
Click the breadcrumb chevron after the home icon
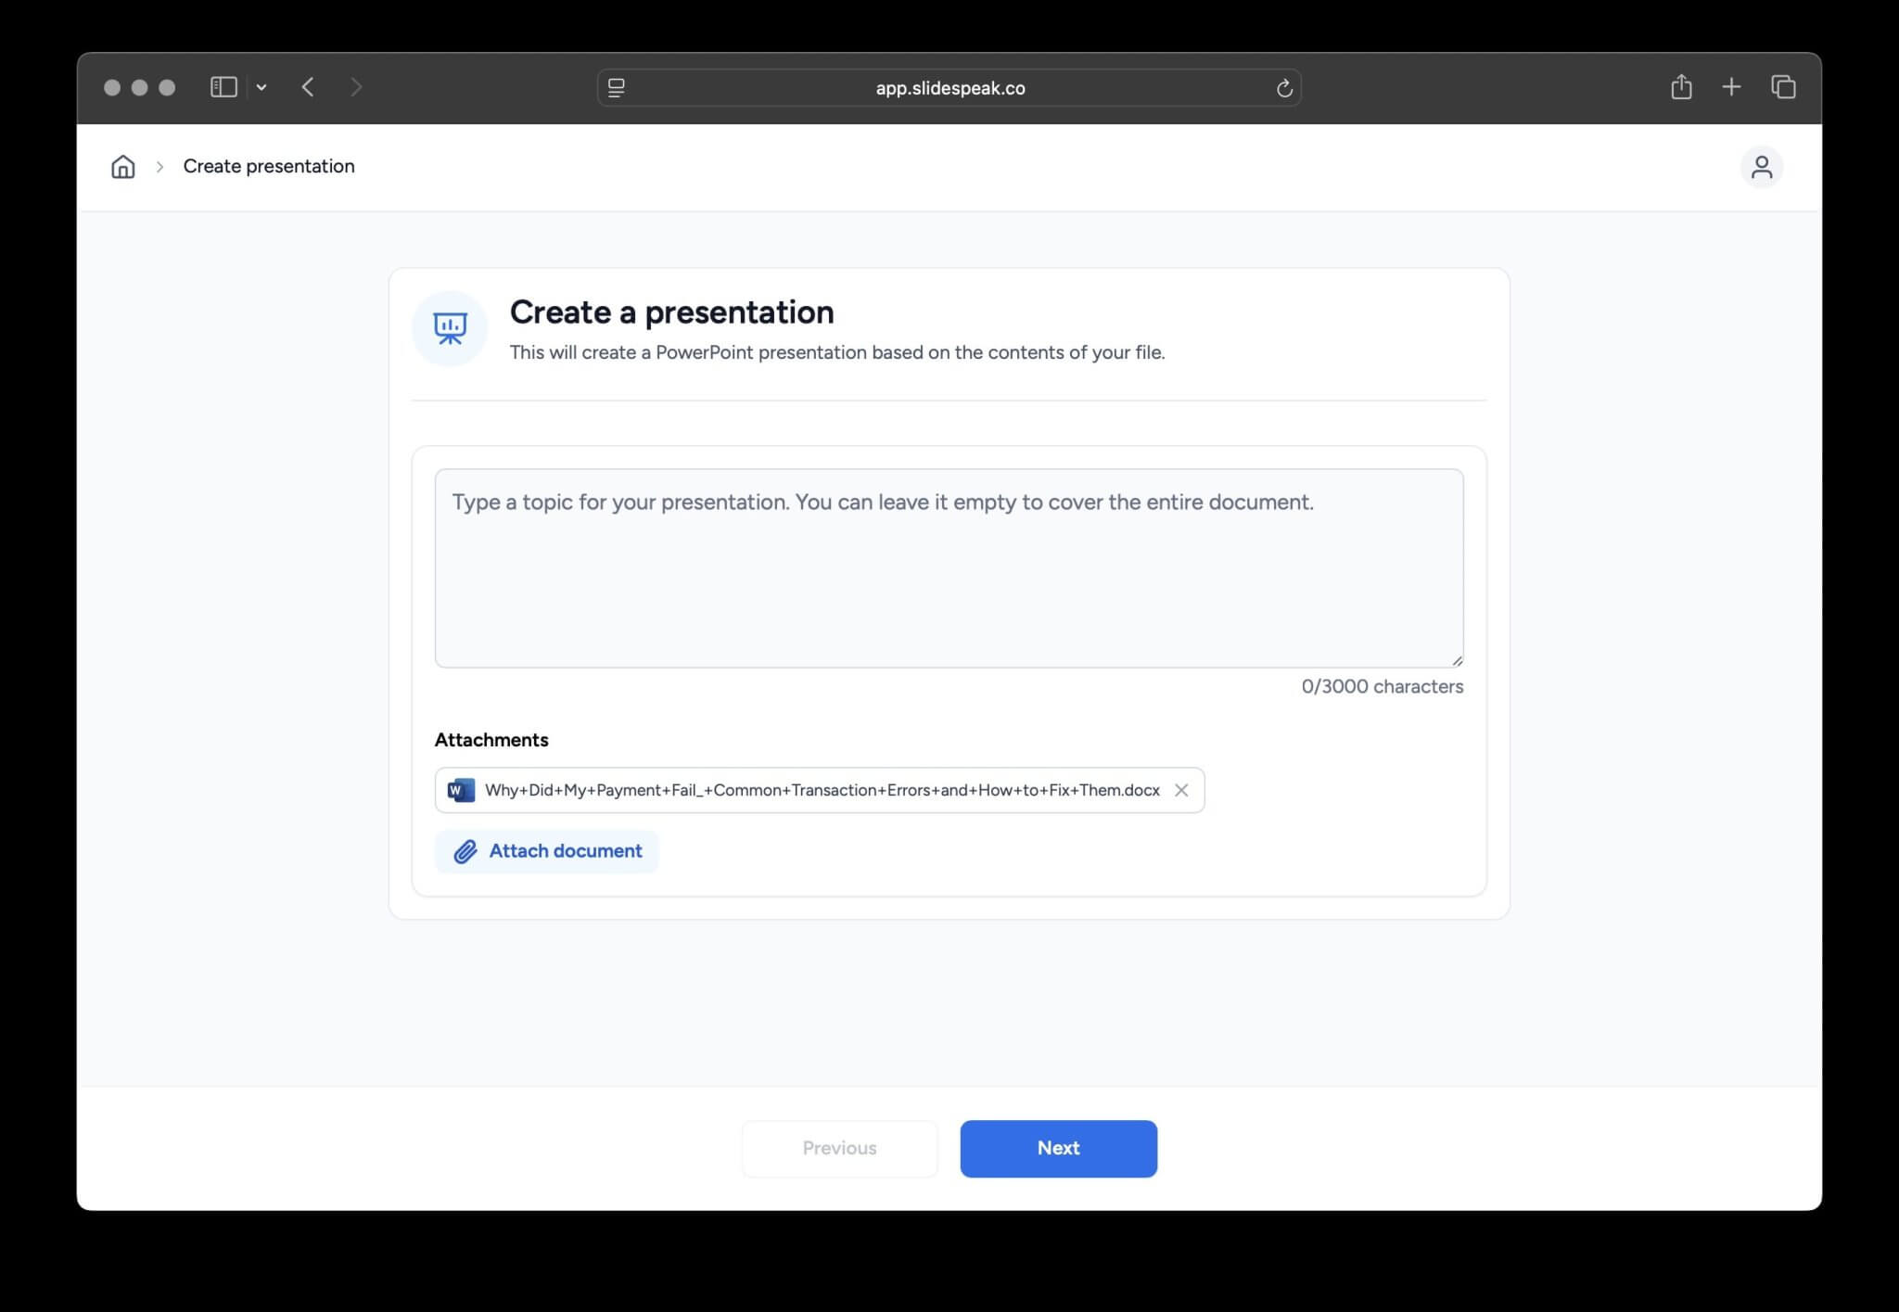[160, 167]
